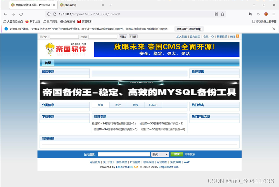Click inside the 站内搜索 search box

click(124, 154)
